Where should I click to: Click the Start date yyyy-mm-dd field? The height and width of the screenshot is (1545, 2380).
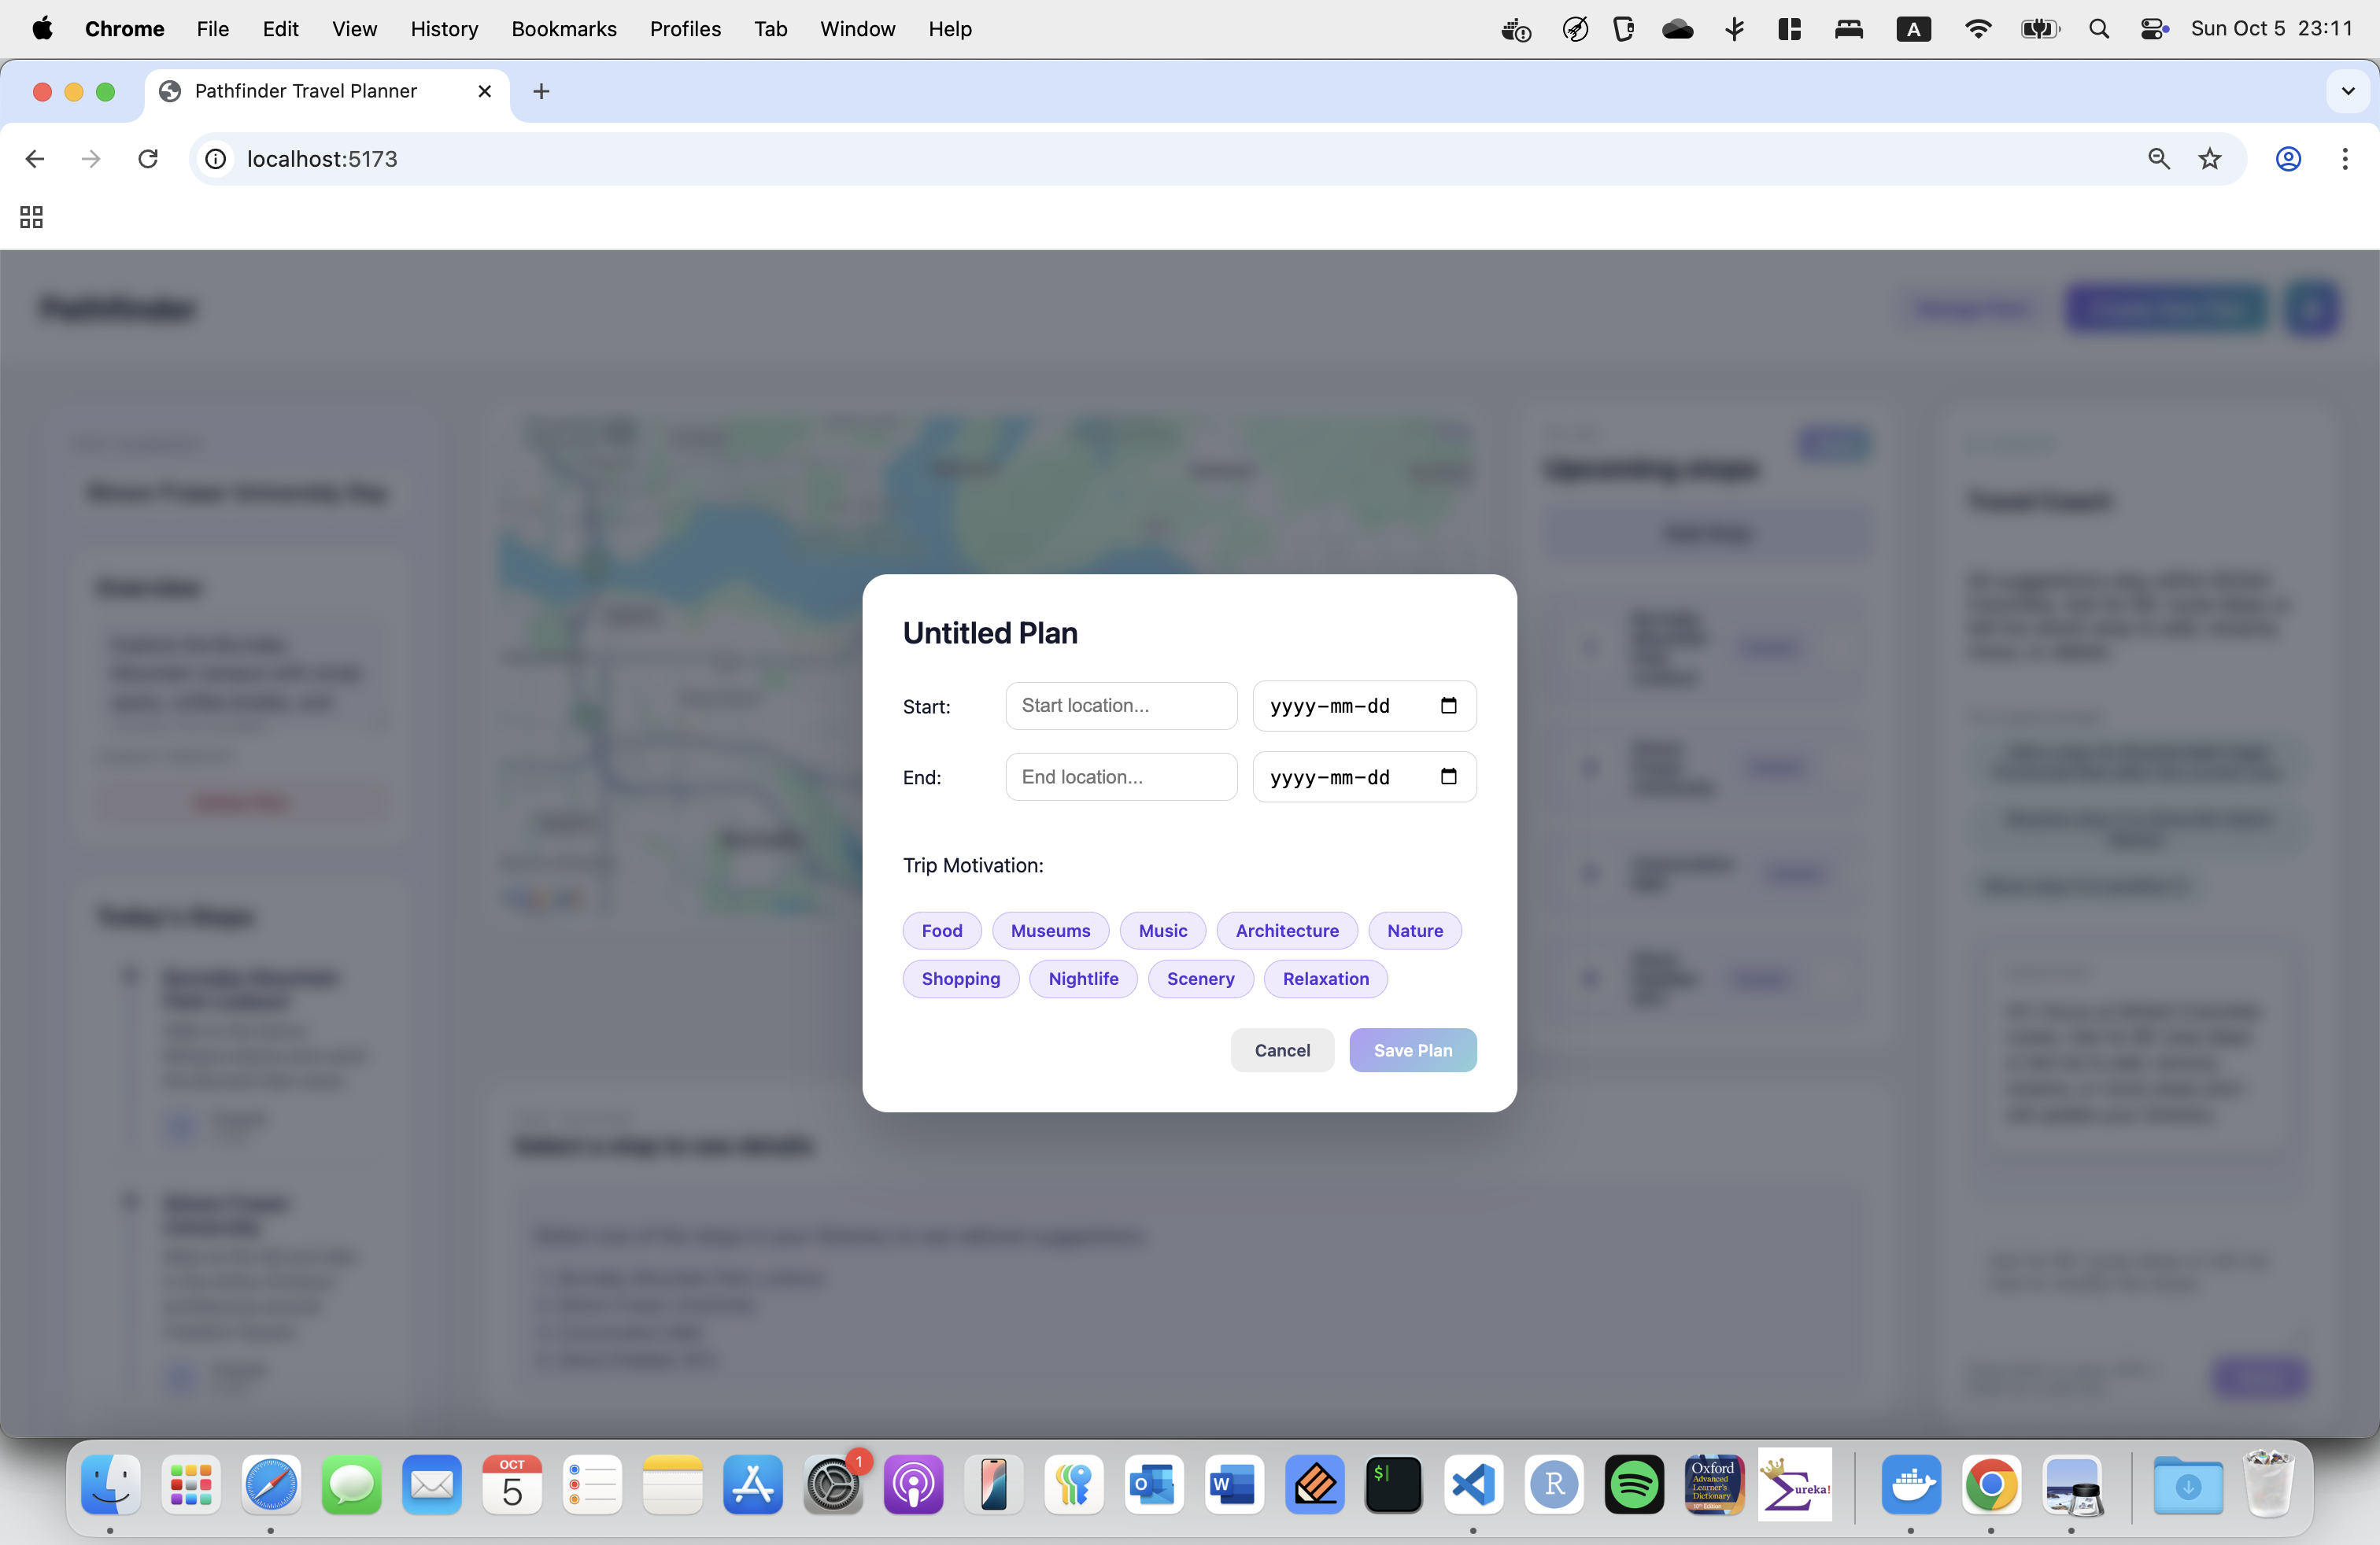point(1330,706)
